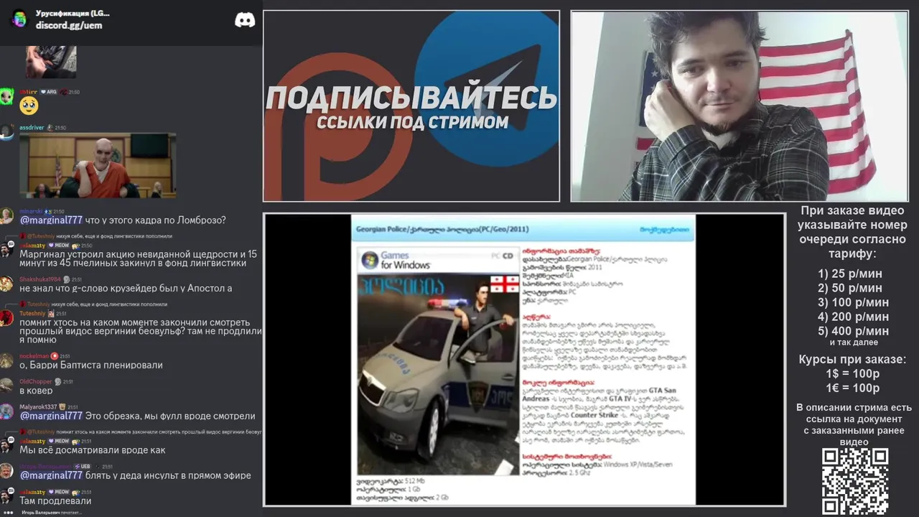Click the red badge next to nockelman
Viewport: 919px width, 517px height.
coord(55,356)
